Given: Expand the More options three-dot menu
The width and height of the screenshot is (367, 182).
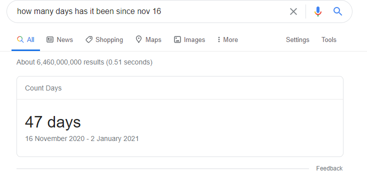Looking at the screenshot, I should pyautogui.click(x=227, y=40).
